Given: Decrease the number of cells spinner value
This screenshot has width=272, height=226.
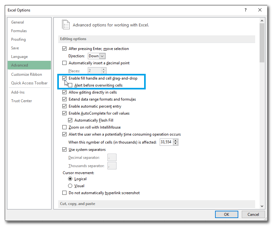Looking at the screenshot, I should 176,144.
